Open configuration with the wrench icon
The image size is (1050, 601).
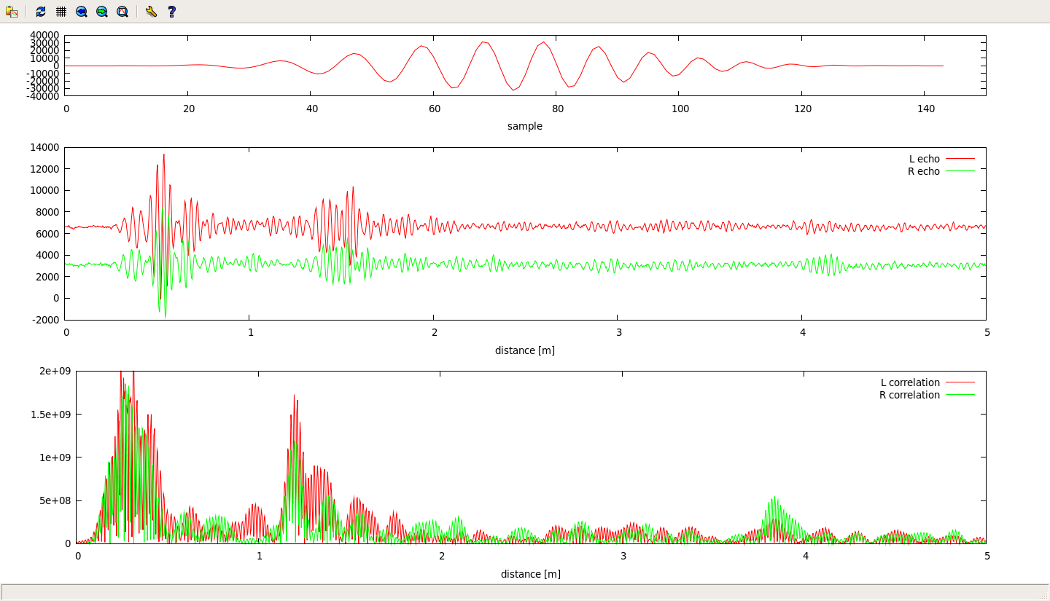point(151,12)
